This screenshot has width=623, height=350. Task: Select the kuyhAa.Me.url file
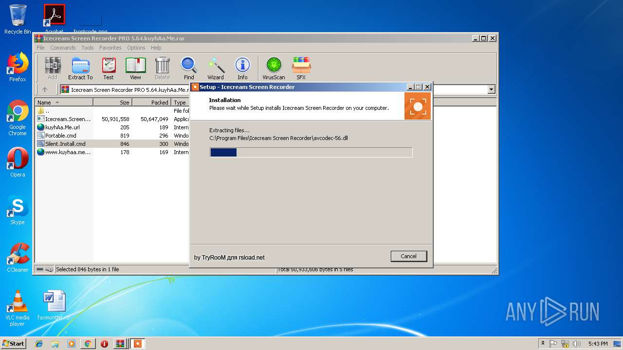point(112,127)
